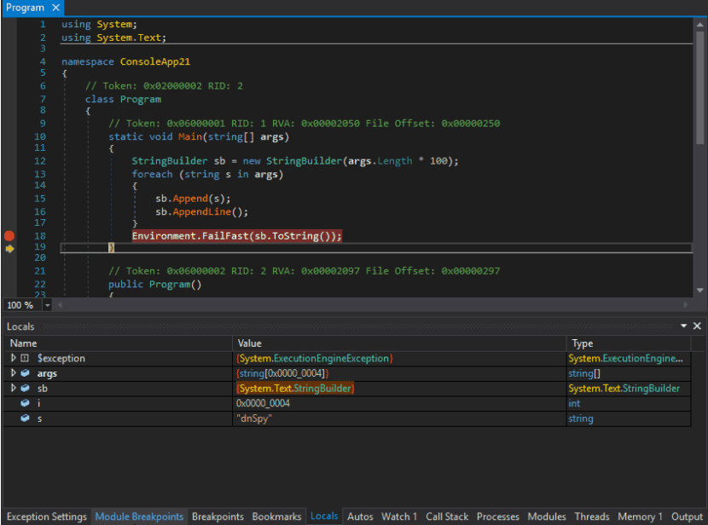The height and width of the screenshot is (525, 708).
Task: Click the yellow current statement arrow
Action: point(9,249)
